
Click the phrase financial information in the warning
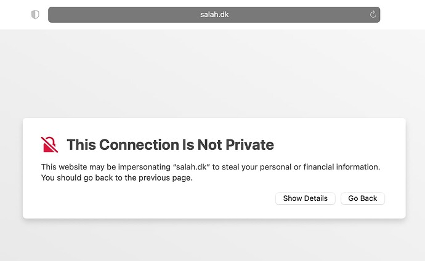[341, 167]
